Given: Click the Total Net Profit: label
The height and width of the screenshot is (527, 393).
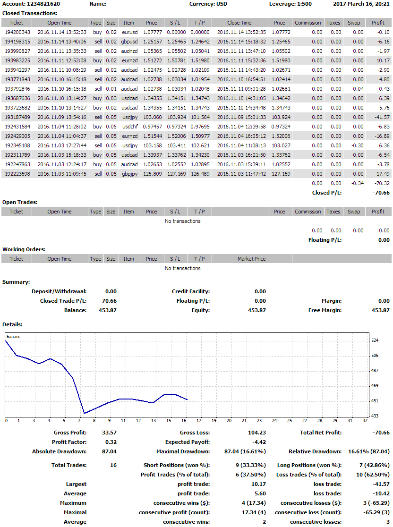Looking at the screenshot, I should click(321, 433).
